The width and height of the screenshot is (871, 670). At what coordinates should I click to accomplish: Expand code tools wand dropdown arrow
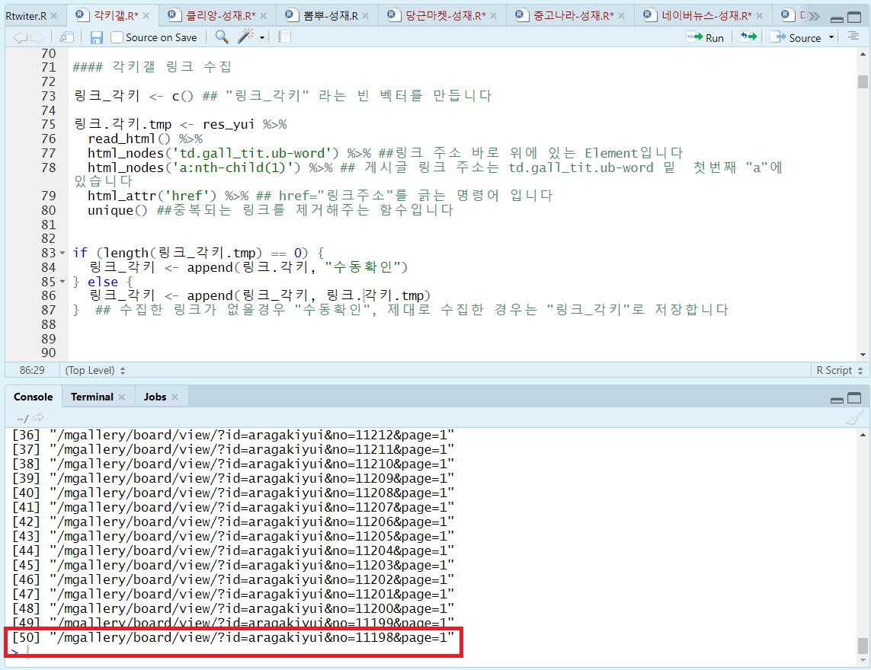261,38
